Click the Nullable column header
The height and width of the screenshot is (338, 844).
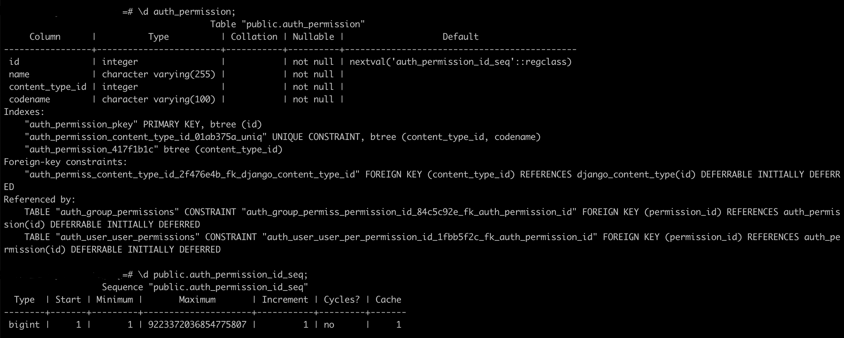click(313, 37)
